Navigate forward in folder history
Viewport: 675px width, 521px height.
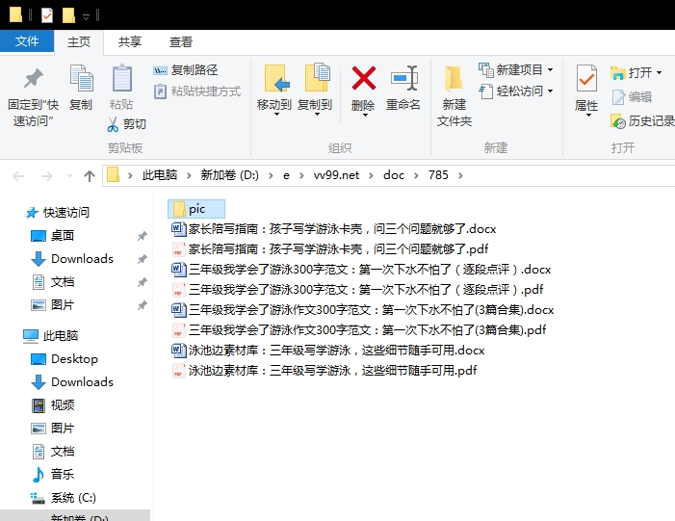click(x=46, y=175)
